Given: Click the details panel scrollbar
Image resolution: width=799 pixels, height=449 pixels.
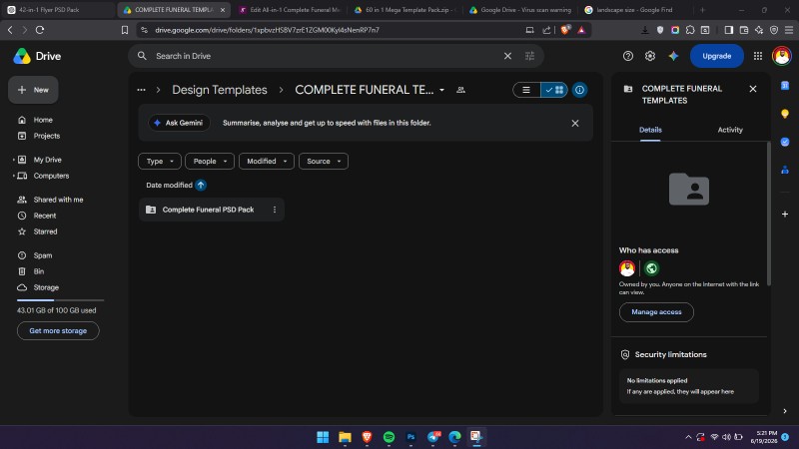Looking at the screenshot, I should click(768, 214).
